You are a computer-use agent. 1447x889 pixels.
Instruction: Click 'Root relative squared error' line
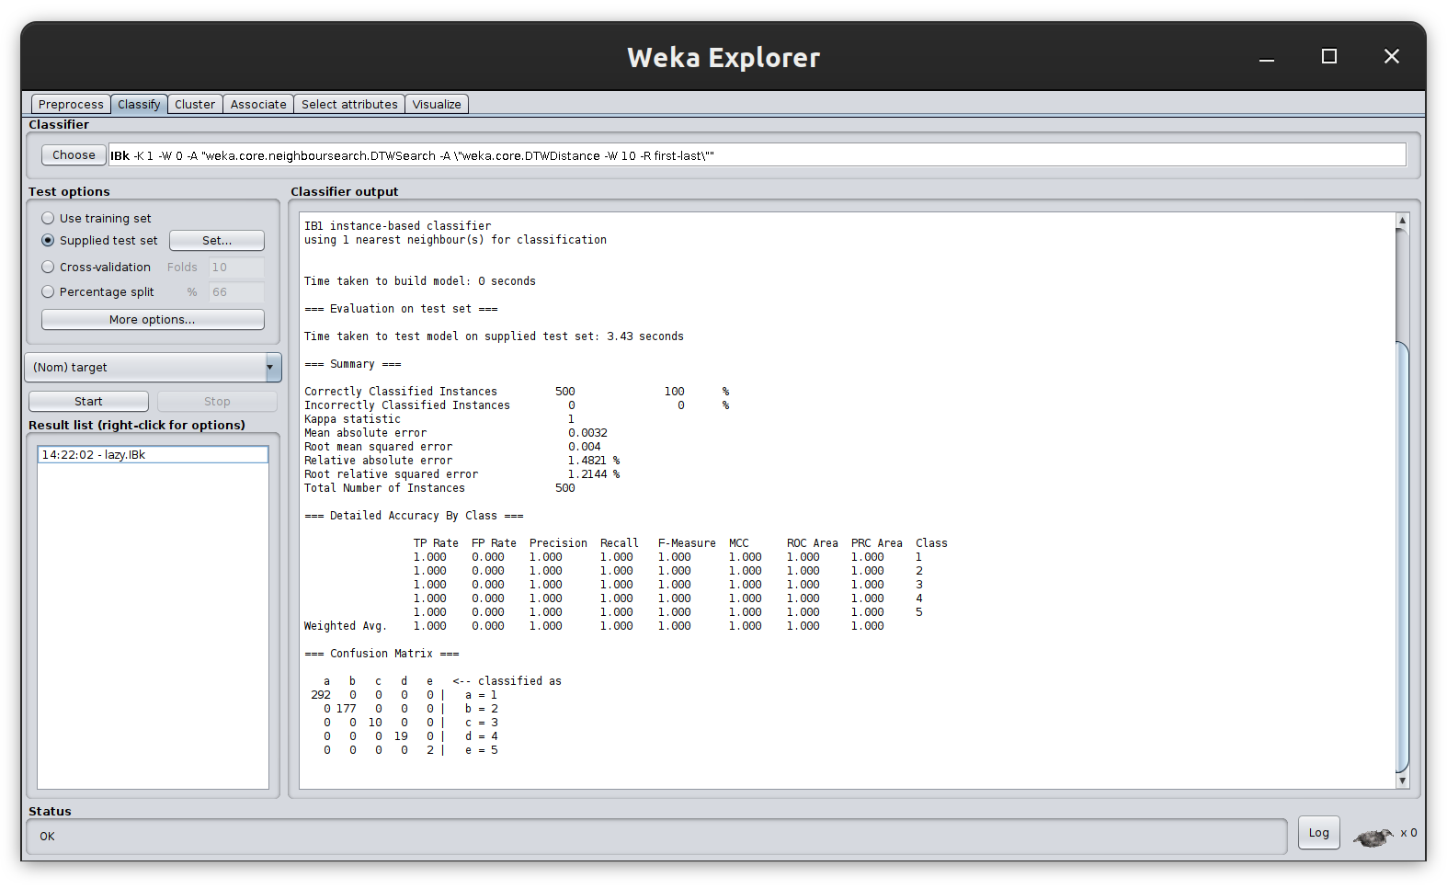(x=462, y=474)
